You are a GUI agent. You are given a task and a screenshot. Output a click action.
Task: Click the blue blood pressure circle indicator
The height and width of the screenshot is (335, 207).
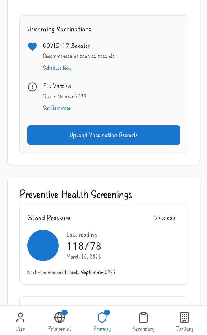43,245
